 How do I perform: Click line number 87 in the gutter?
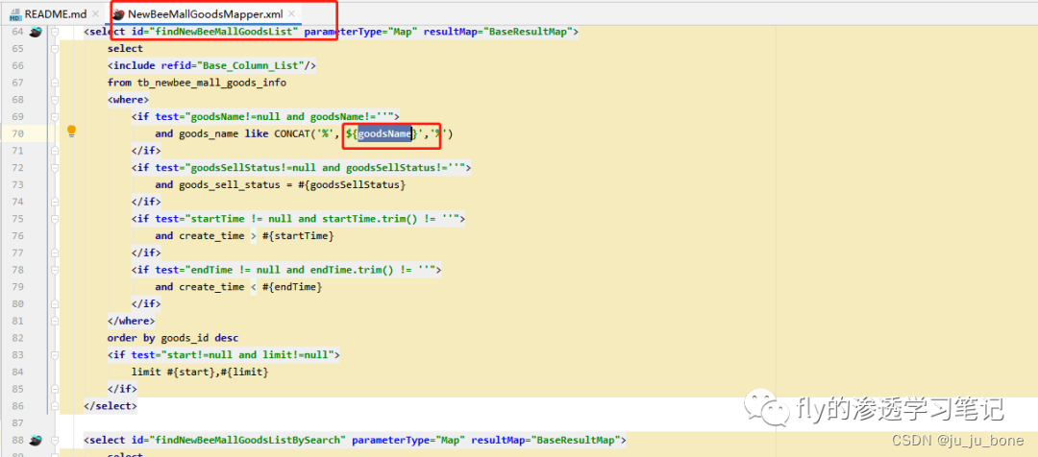click(x=18, y=421)
